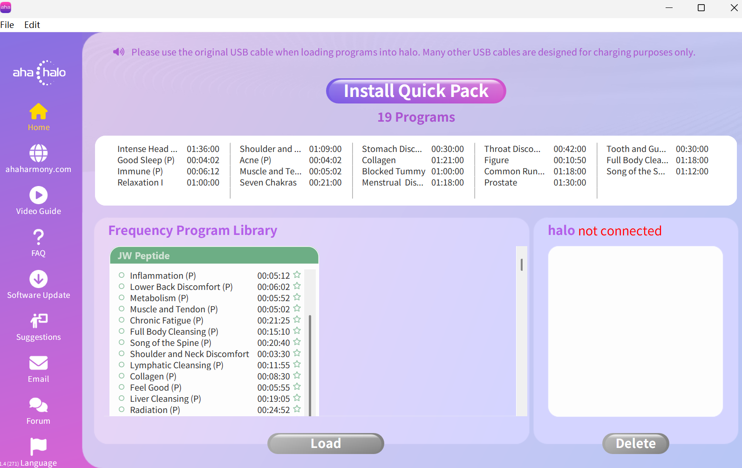This screenshot has height=468, width=742.
Task: Maximize the application window
Action: point(701,7)
